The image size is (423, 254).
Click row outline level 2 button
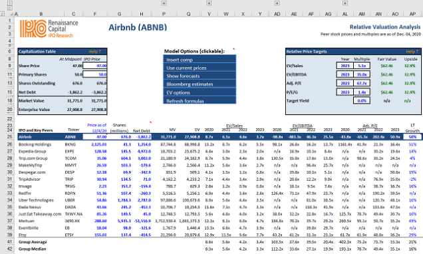click(2, 14)
